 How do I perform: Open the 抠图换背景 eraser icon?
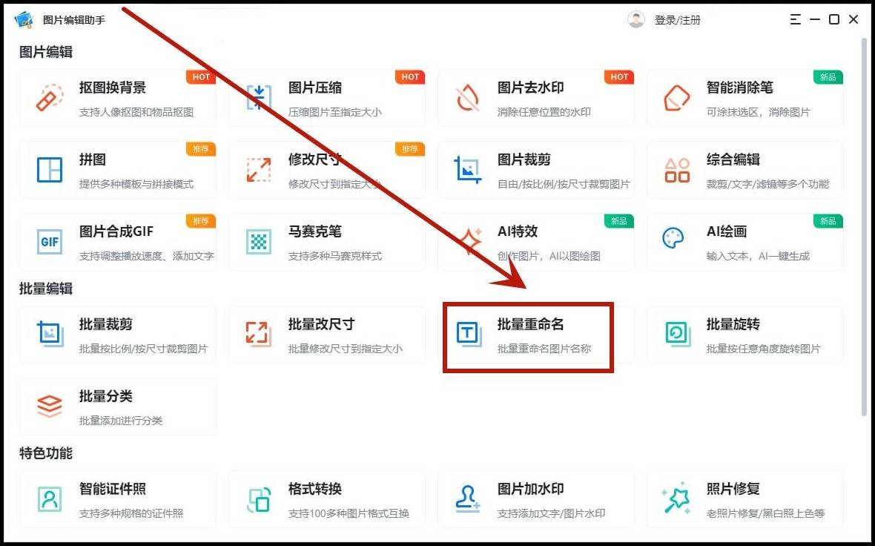click(x=49, y=98)
